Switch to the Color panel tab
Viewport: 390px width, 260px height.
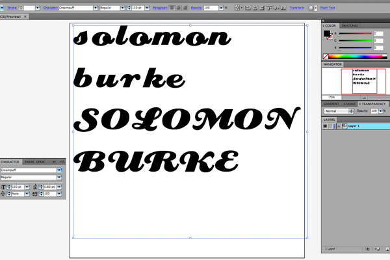point(330,25)
